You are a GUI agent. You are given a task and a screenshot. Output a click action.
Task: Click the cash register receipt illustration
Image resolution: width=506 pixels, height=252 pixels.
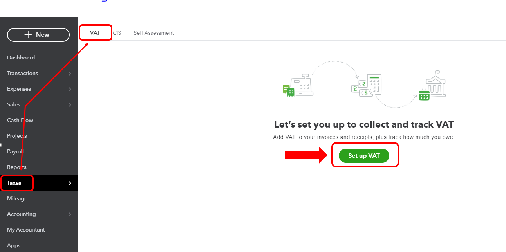(298, 86)
